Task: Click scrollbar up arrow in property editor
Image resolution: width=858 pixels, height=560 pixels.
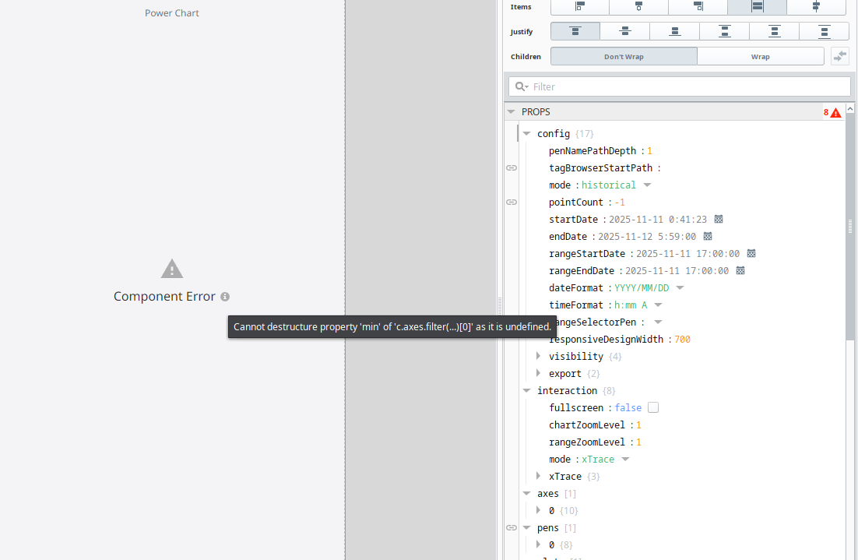Action: (x=849, y=109)
